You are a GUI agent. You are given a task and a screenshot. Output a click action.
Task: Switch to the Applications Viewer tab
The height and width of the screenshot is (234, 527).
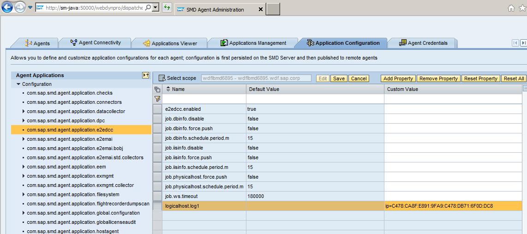click(170, 43)
